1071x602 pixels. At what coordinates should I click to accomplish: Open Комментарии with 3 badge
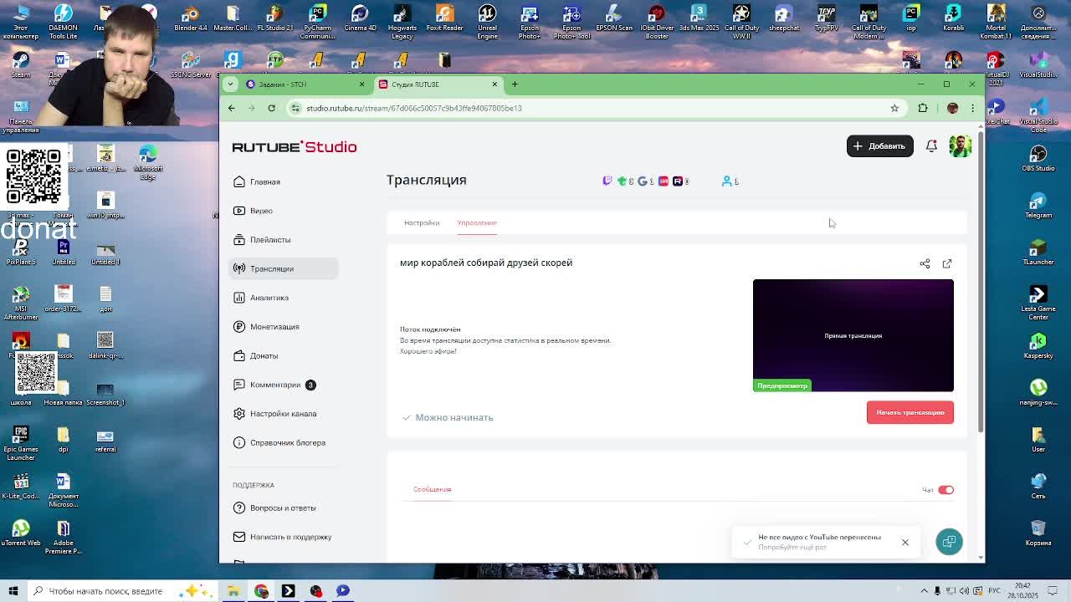(283, 385)
